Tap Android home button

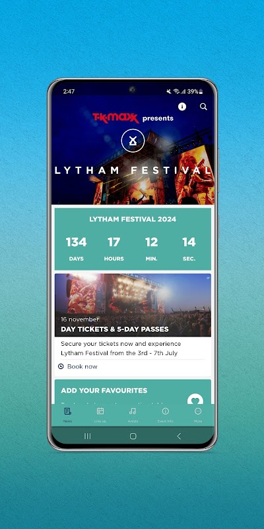133,436
